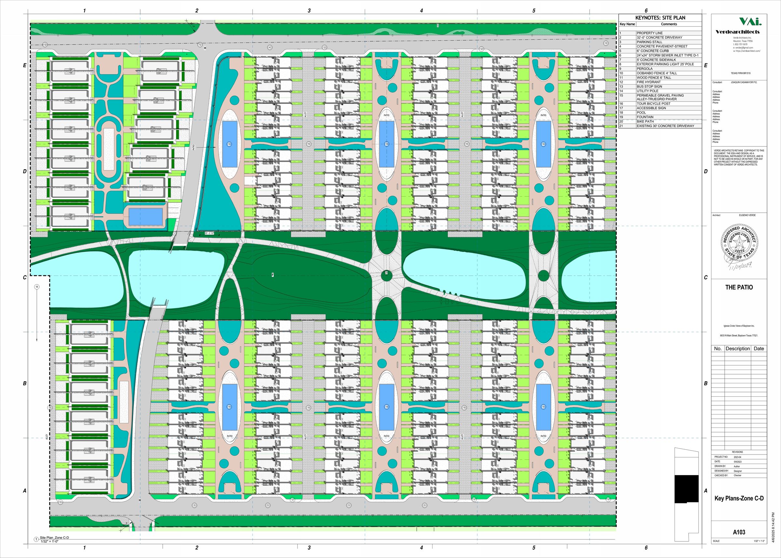Click the 'Key Plans-Zone C-D' sheet title
Image resolution: width=781 pixels, height=558 pixels.
tap(739, 498)
